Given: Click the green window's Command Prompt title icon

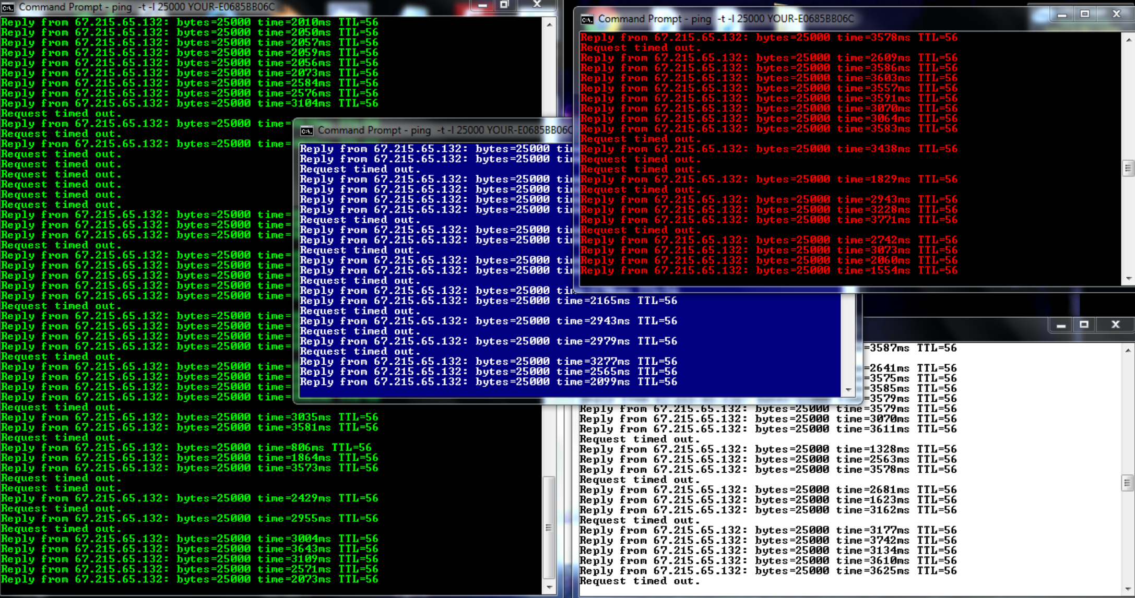Looking at the screenshot, I should (x=7, y=7).
